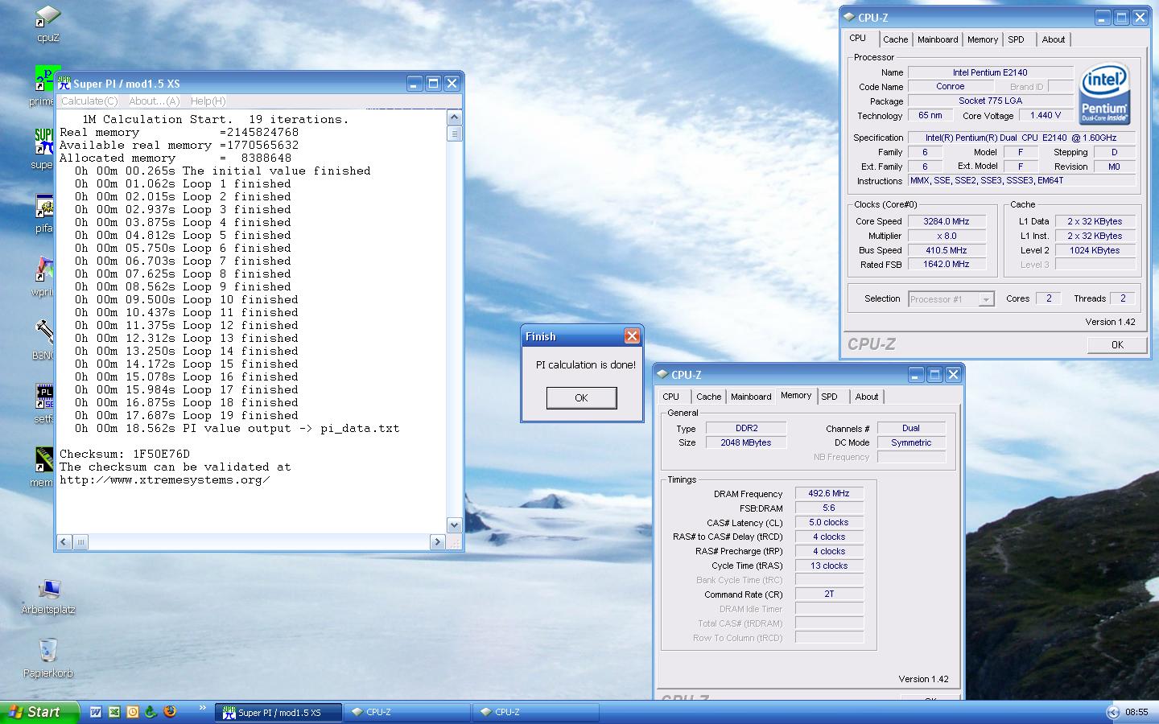Image resolution: width=1159 pixels, height=724 pixels.
Task: Click the lower CPU-Z window title icon
Action: (x=662, y=374)
